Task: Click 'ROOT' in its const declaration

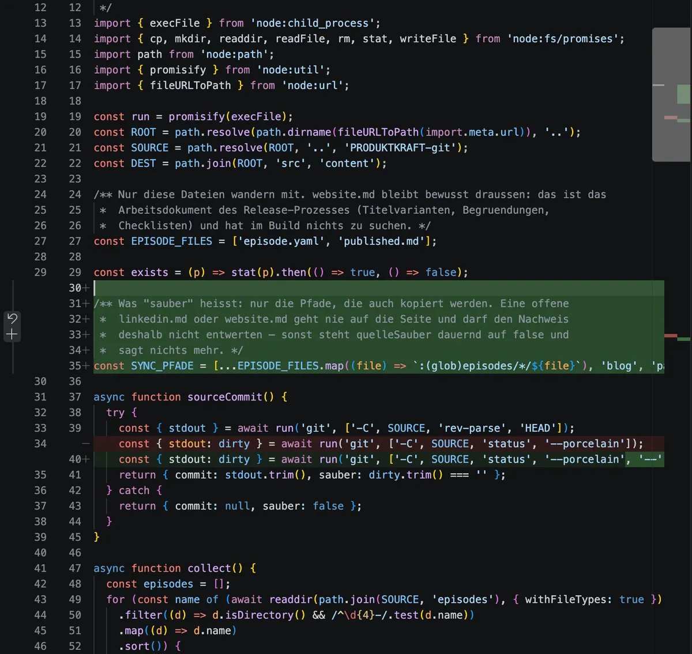Action: (x=144, y=132)
